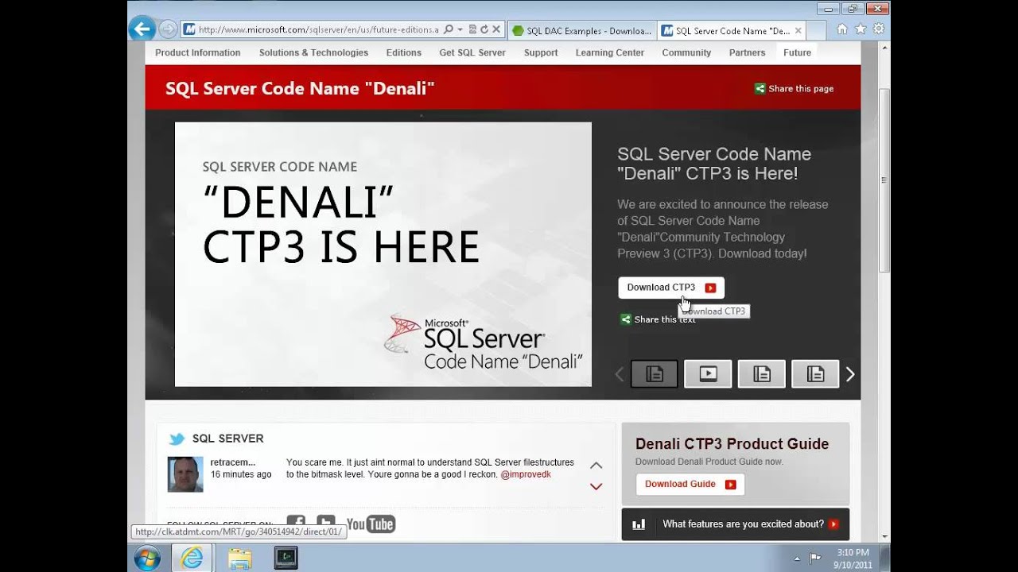The height and width of the screenshot is (572, 1018).
Task: Click the retracement tweet author avatar
Action: (185, 474)
